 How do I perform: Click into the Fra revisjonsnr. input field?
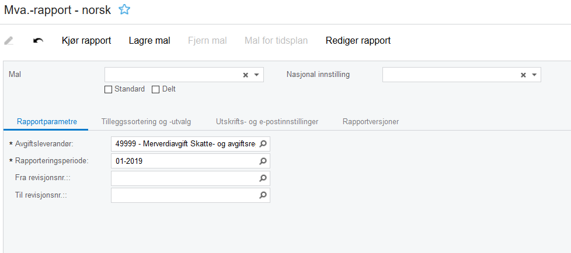pos(184,178)
